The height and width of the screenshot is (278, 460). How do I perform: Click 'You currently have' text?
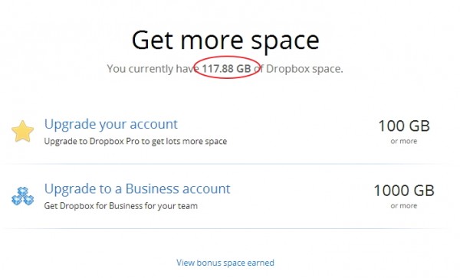[153, 69]
